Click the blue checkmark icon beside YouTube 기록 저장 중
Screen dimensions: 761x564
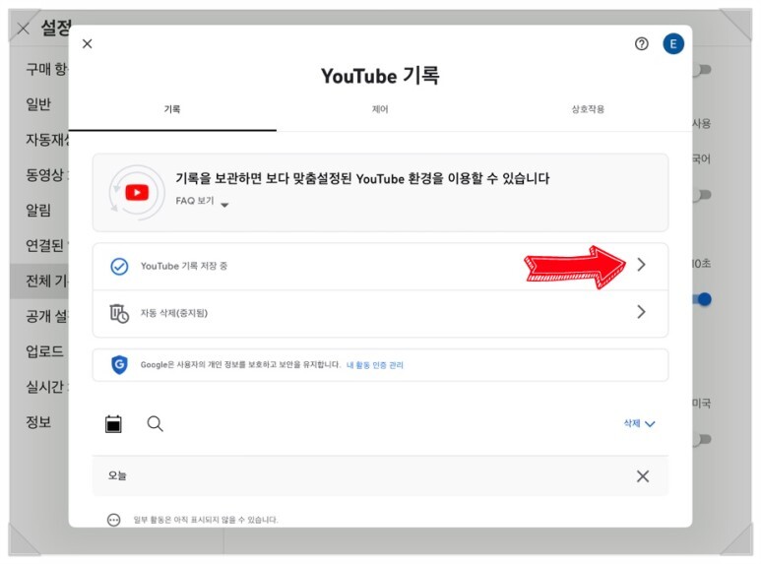[119, 266]
